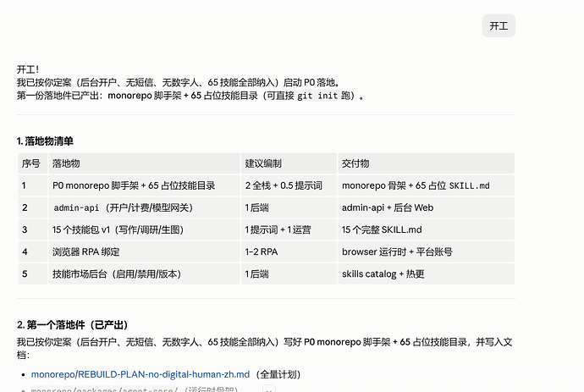The image size is (584, 392).
Task: Click row number 3 in the table
Action: [33, 229]
